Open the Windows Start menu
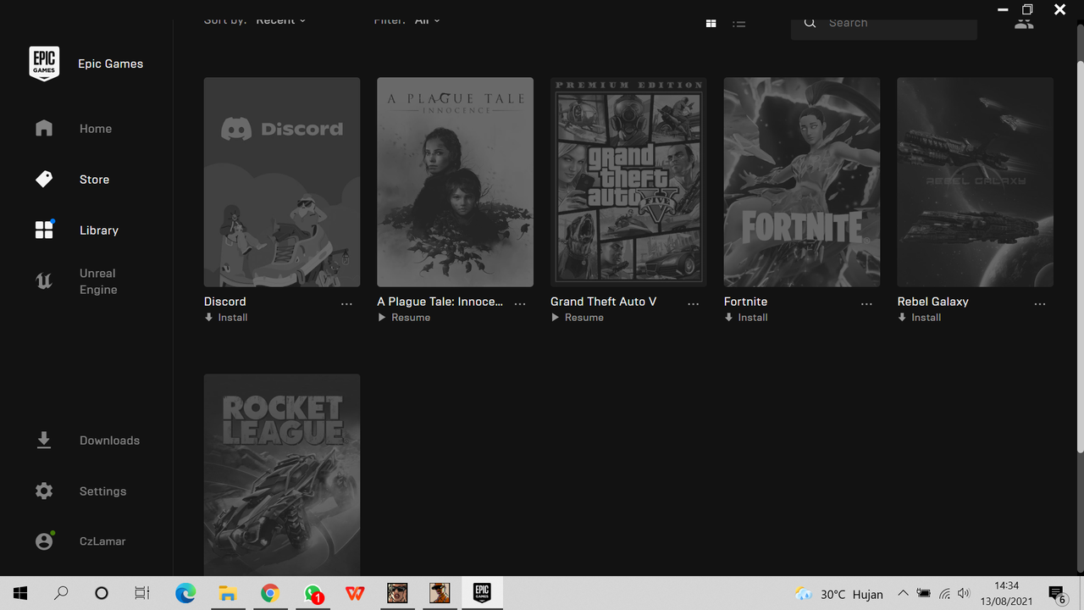The image size is (1084, 610). [x=20, y=593]
